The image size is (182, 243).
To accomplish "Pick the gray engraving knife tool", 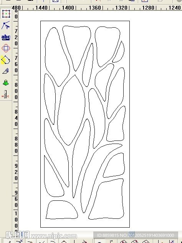I will click(x=6, y=71).
